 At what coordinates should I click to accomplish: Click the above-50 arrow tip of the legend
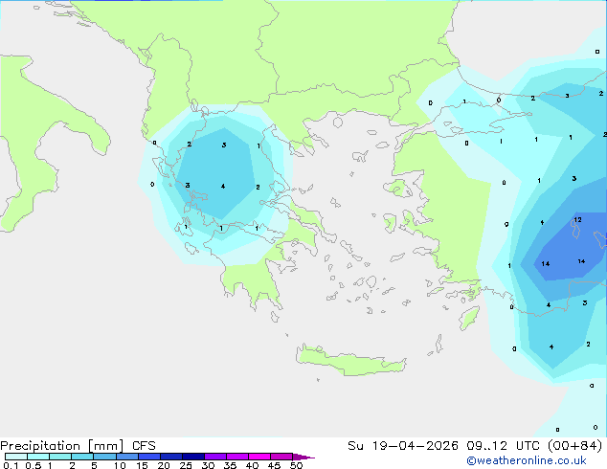pos(303,458)
